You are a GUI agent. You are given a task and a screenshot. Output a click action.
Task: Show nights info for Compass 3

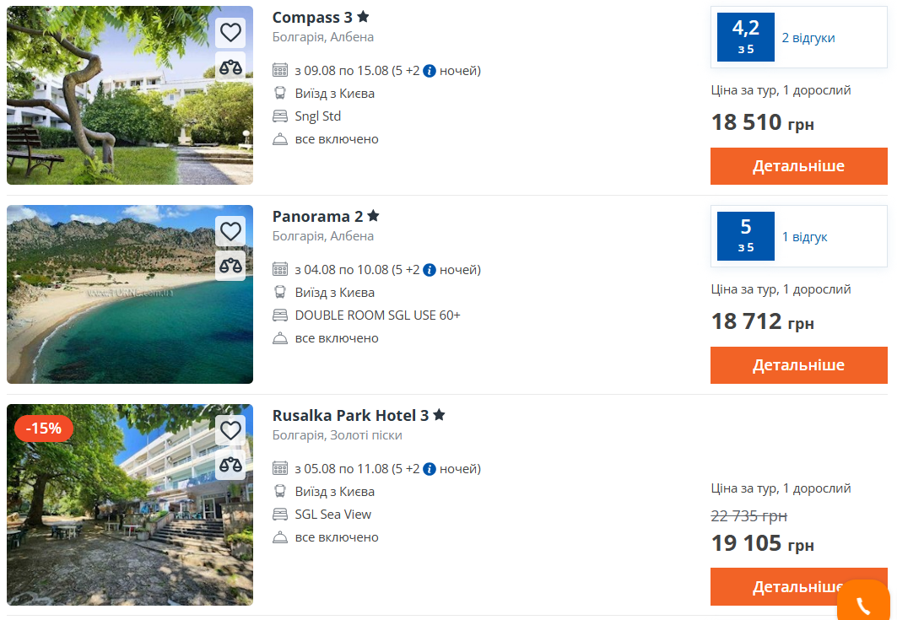click(430, 71)
